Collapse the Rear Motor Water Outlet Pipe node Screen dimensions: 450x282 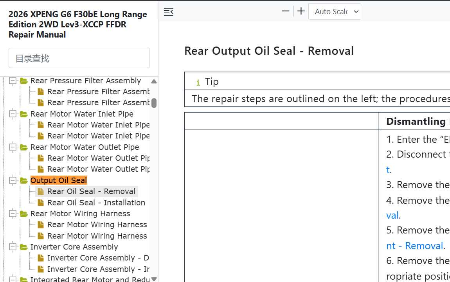(13, 147)
